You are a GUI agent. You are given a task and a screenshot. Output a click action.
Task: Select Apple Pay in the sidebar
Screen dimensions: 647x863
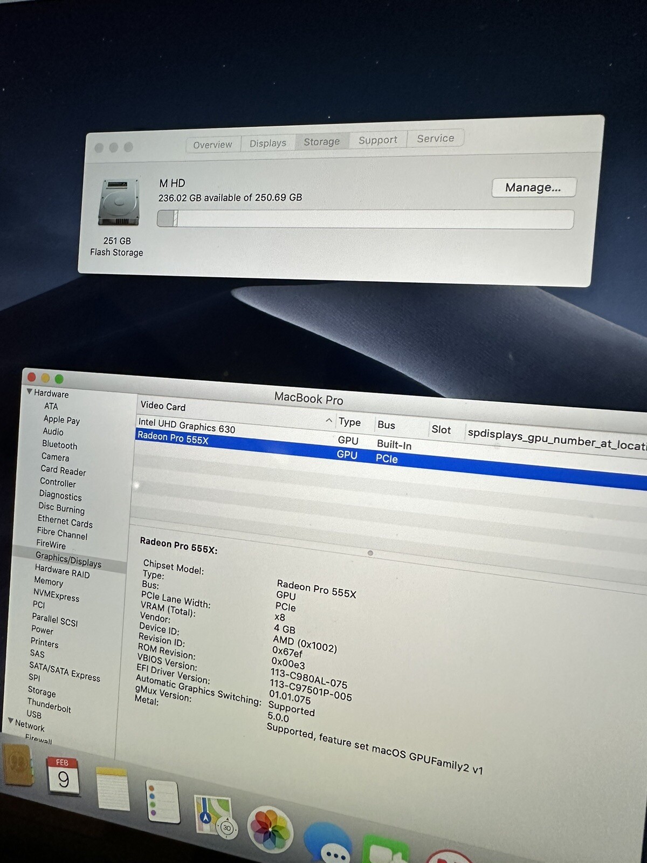pos(61,419)
